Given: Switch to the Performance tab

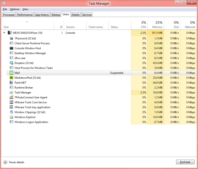Looking at the screenshot, I should tap(25, 15).
